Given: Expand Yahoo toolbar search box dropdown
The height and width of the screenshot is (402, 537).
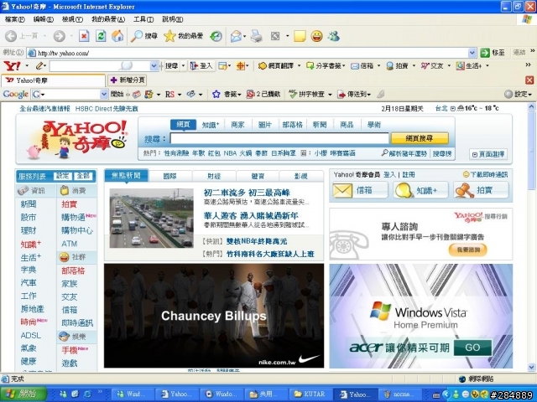Looking at the screenshot, I should pos(154,65).
